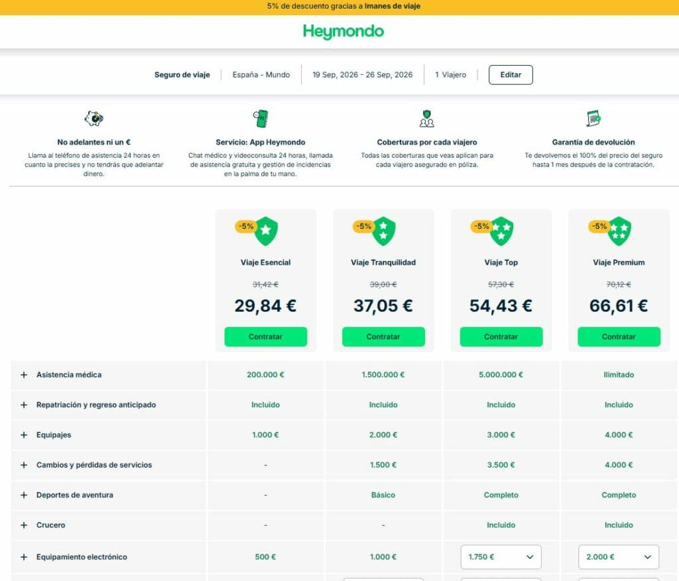Expand the Equipamiento electrónico row
The height and width of the screenshot is (581, 679).
coord(24,556)
